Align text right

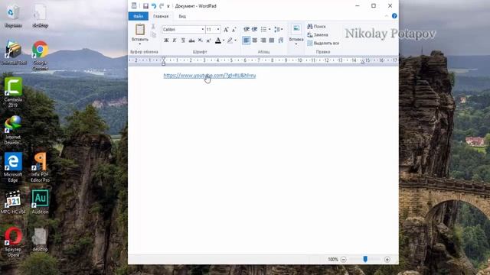tap(263, 40)
